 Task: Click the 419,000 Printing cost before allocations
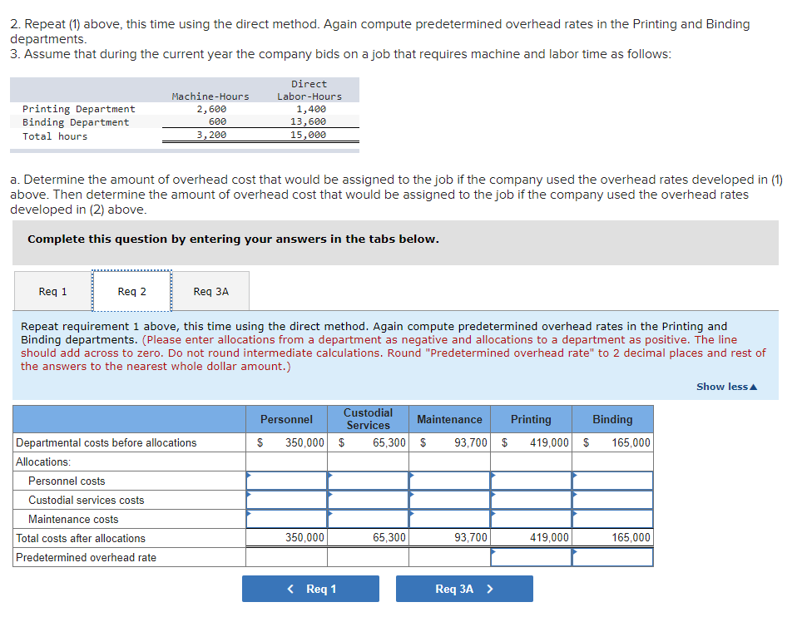click(549, 442)
